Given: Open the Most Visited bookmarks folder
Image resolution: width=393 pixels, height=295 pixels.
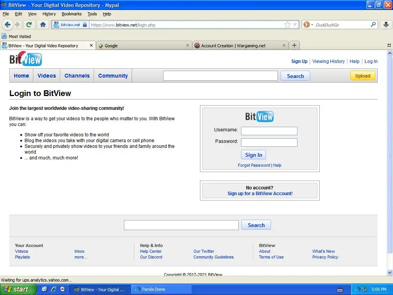Looking at the screenshot, I should pyautogui.click(x=16, y=36).
